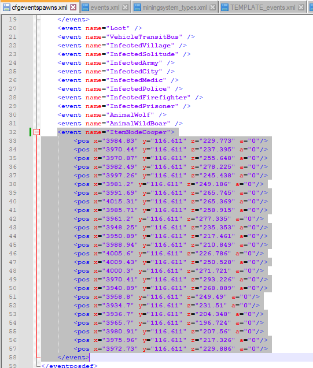Close the cfgeventspawns.xml tab
313x368 pixels.
click(x=73, y=8)
